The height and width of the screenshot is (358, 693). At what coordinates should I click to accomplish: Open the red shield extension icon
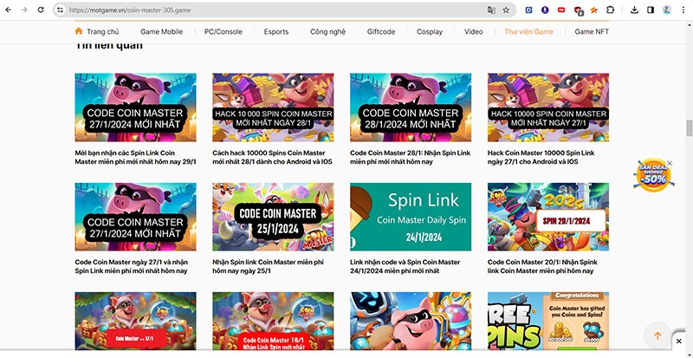tap(578, 10)
